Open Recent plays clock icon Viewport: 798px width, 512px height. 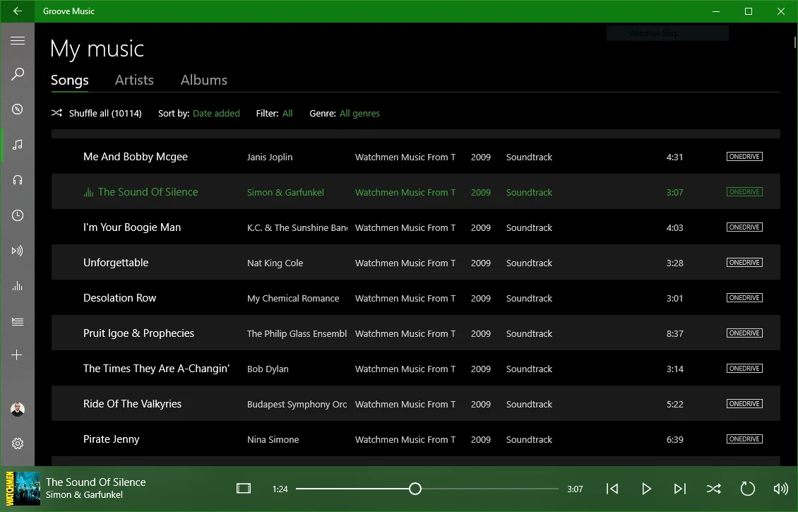click(x=18, y=215)
